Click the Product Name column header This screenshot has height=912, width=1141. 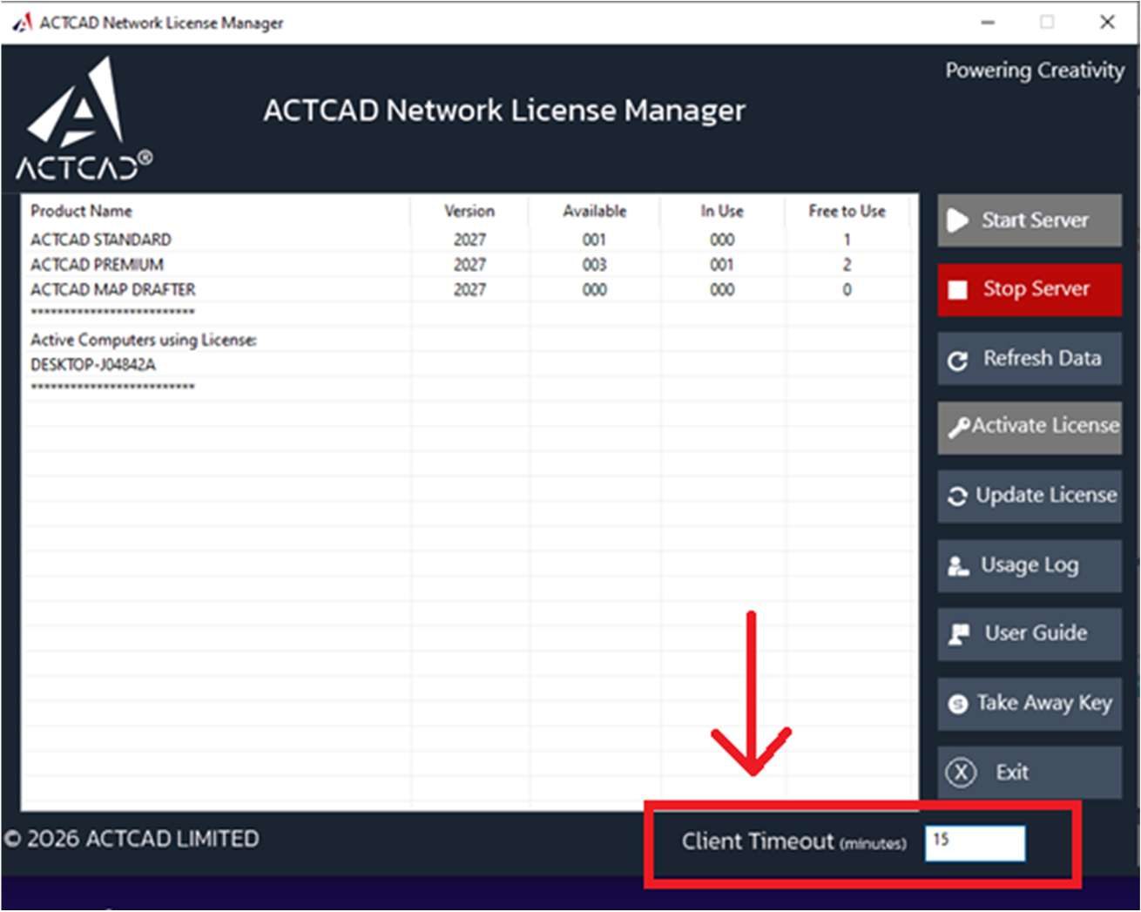click(81, 211)
